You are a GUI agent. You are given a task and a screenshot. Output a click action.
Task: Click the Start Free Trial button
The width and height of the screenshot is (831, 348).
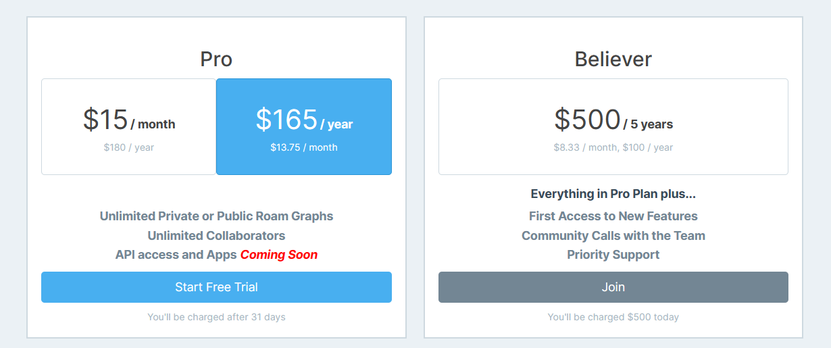(216, 287)
